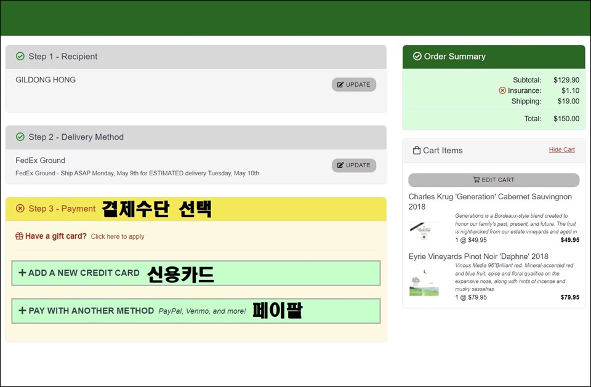Click here to apply a gift card

pyautogui.click(x=118, y=237)
